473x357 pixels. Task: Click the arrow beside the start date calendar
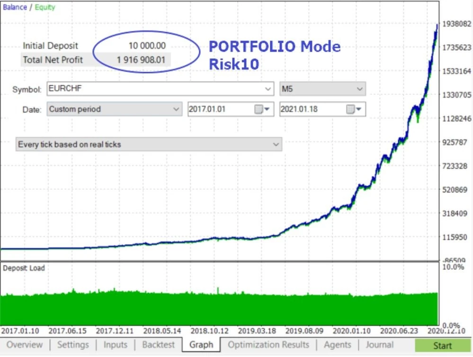pos(267,110)
